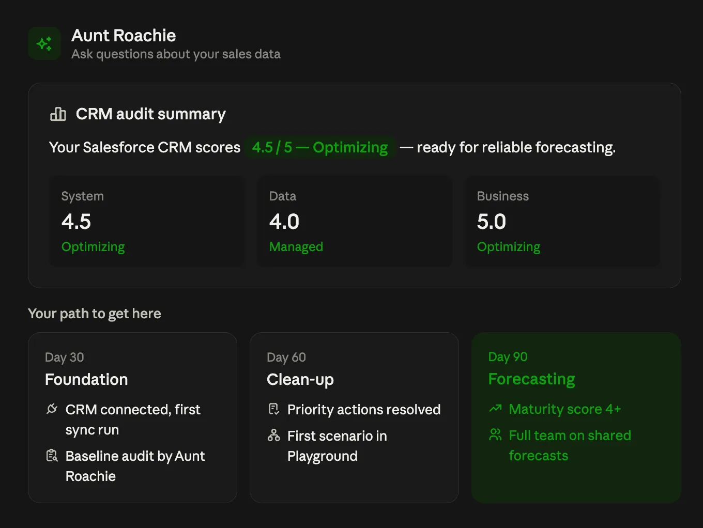This screenshot has width=703, height=528.
Task: Click the Managed status label
Action: 296,247
